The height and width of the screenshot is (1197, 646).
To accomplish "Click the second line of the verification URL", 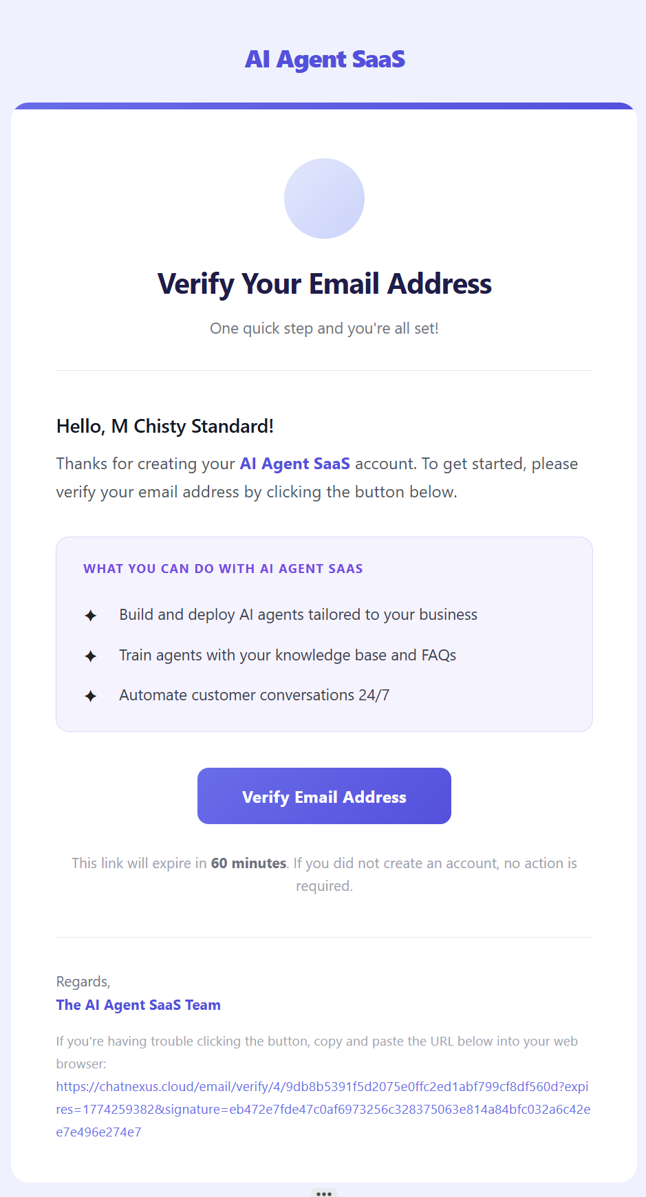I will [323, 1109].
